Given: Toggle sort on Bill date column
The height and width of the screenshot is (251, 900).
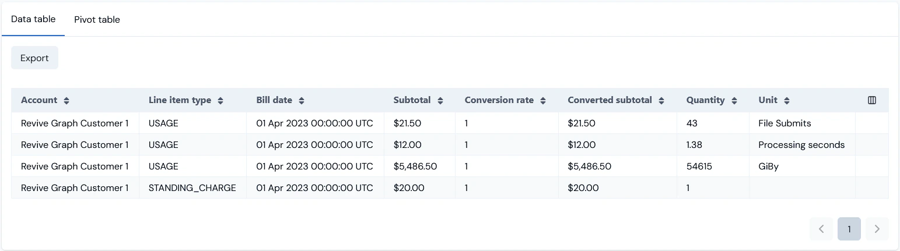Looking at the screenshot, I should (302, 101).
